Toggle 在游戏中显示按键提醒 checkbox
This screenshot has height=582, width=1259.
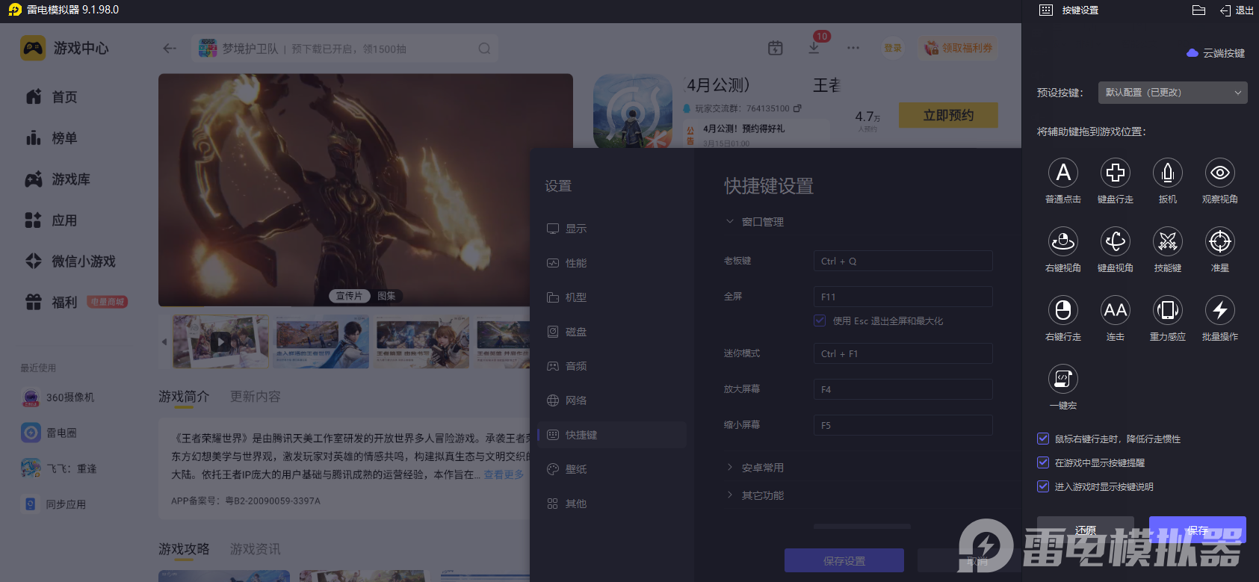(1043, 462)
